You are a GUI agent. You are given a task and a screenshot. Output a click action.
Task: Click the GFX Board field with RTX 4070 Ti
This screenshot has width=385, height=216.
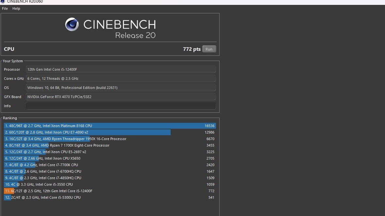pyautogui.click(x=120, y=97)
